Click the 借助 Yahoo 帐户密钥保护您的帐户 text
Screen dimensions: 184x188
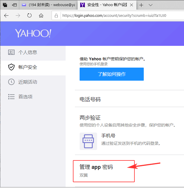point(113,59)
